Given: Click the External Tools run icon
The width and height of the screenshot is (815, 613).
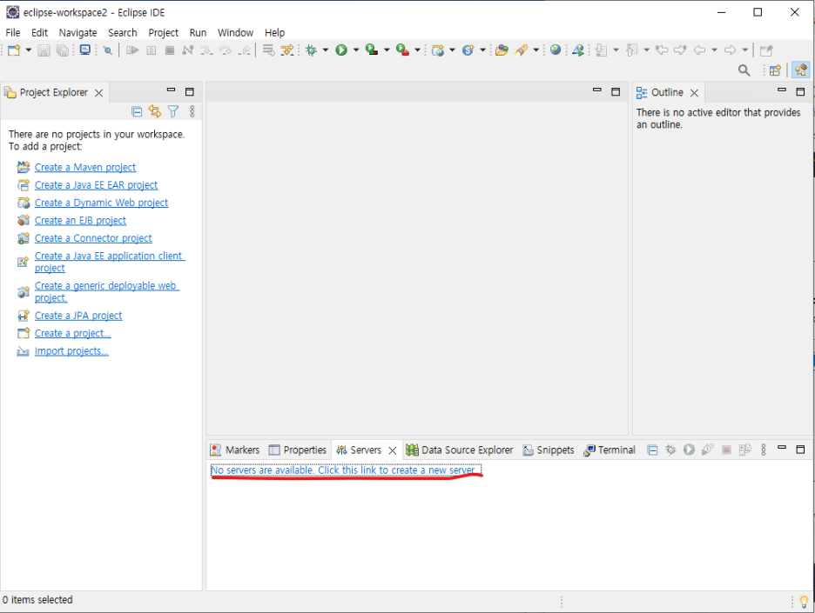Looking at the screenshot, I should tap(402, 50).
